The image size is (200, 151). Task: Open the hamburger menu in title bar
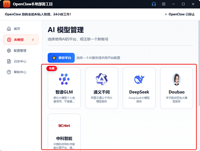tap(164, 4)
